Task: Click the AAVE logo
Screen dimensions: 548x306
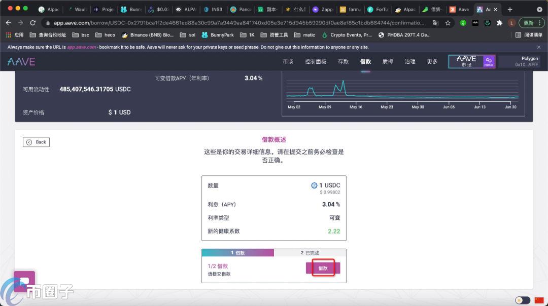Action: pyautogui.click(x=21, y=62)
